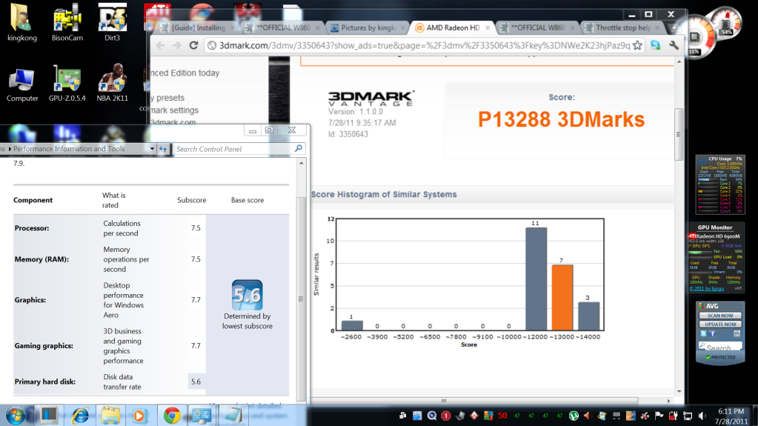Click the orange ~13000 histogram bar
The height and width of the screenshot is (426, 758).
point(562,297)
